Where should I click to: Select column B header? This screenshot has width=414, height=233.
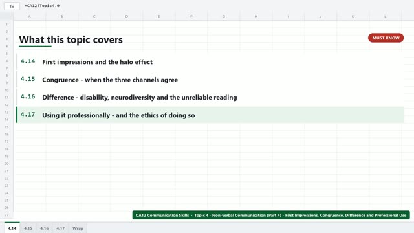[x=62, y=16]
